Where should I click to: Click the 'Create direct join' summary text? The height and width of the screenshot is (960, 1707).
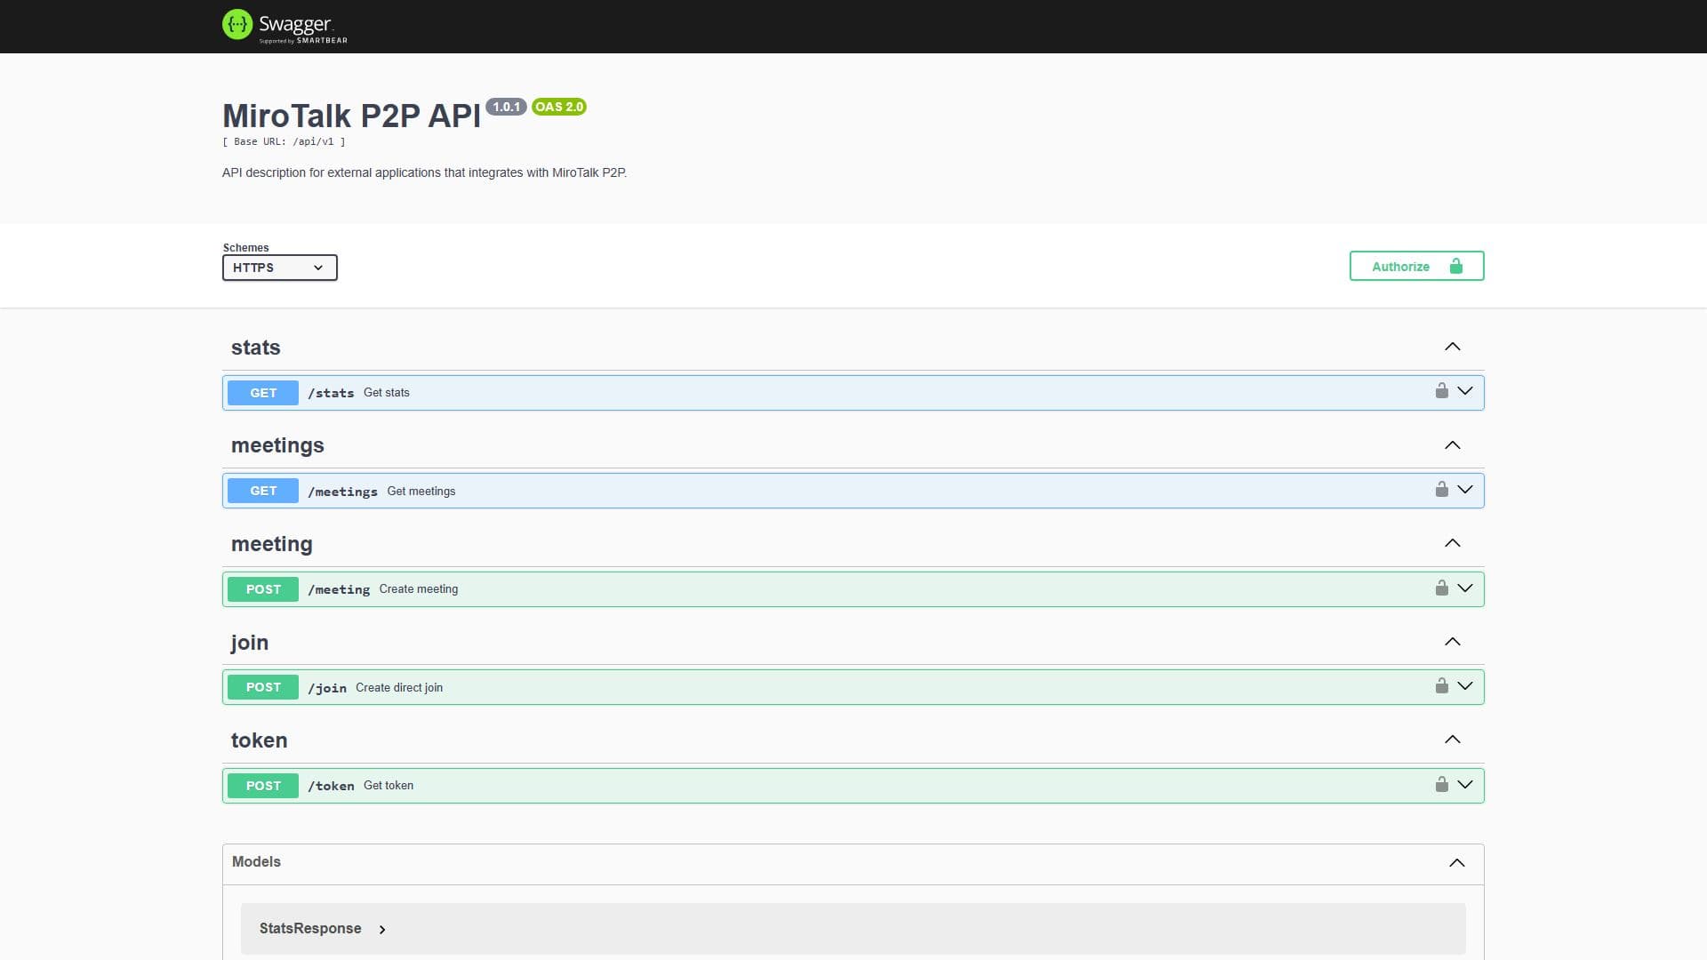(x=399, y=687)
